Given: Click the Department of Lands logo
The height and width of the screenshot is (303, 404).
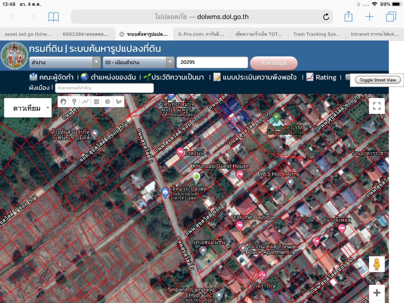Looking at the screenshot, I should [x=14, y=56].
